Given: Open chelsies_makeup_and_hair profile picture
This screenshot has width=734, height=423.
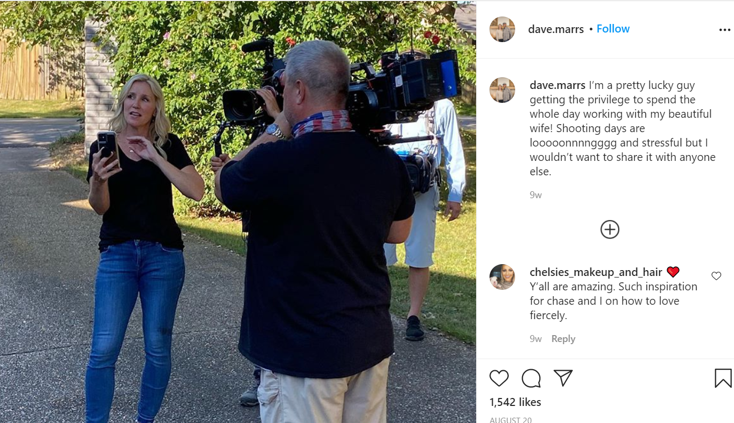Looking at the screenshot, I should tap(502, 277).
